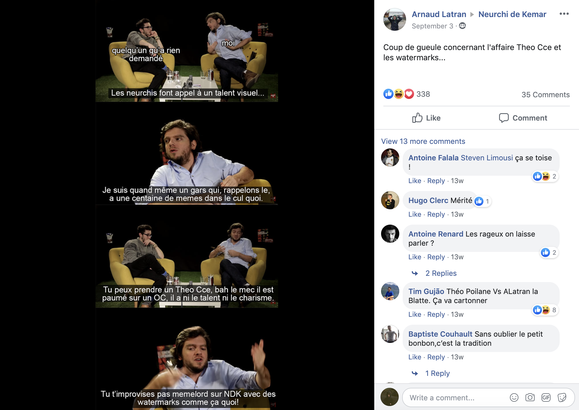Click reactions badge on Tim Gujão's comment
579x410 pixels.
tap(545, 310)
